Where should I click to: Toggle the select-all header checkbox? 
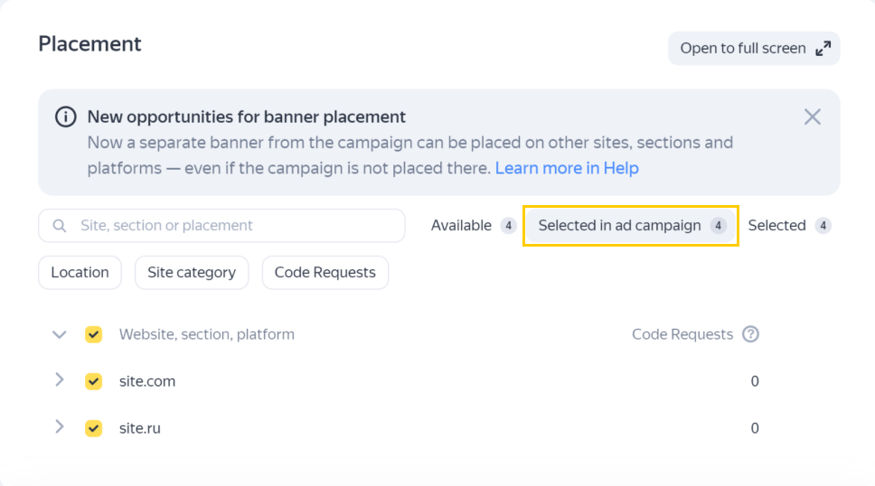(x=93, y=334)
